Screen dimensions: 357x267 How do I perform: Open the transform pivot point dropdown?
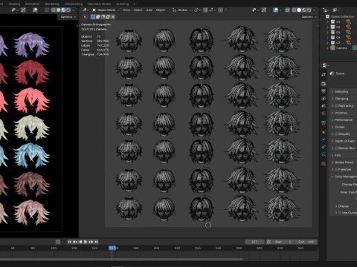coord(197,10)
